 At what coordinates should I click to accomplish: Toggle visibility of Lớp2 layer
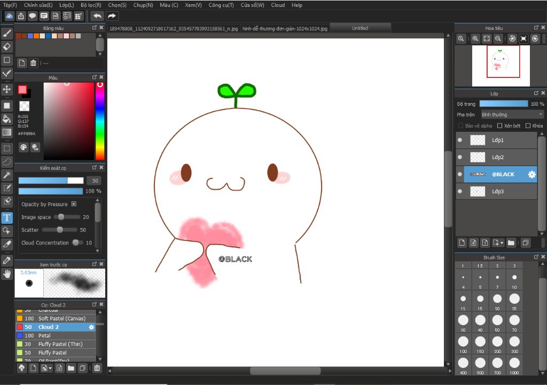point(460,158)
